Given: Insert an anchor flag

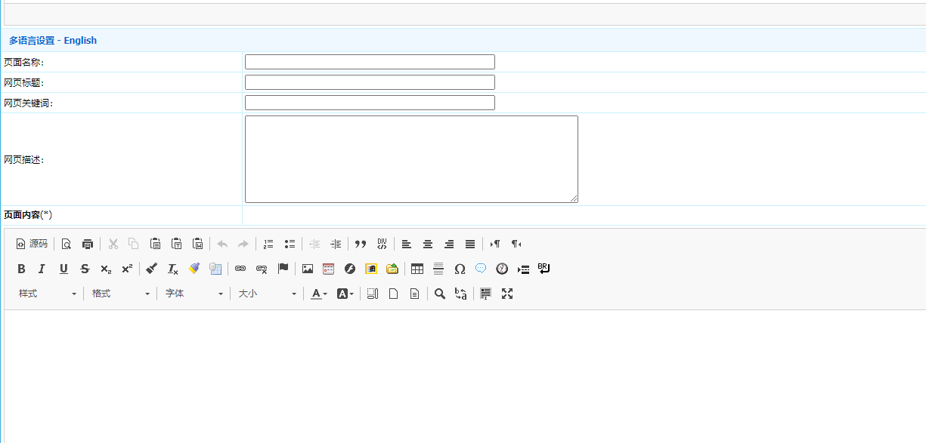Looking at the screenshot, I should point(283,269).
